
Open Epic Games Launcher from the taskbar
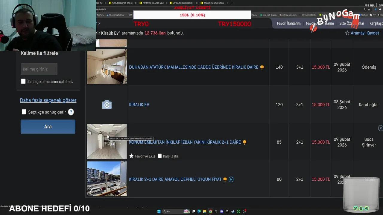[227, 211]
